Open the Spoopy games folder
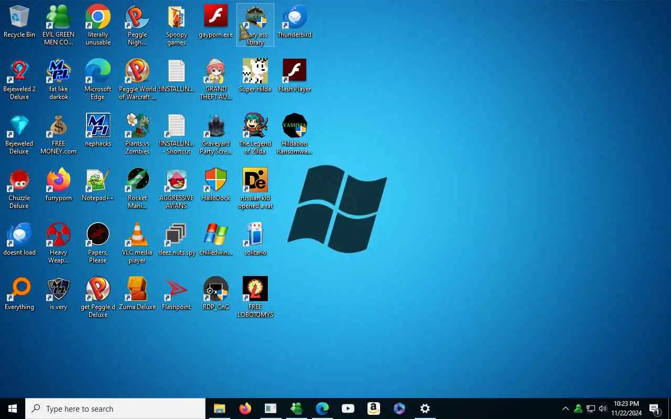The height and width of the screenshot is (419, 671). click(x=177, y=25)
